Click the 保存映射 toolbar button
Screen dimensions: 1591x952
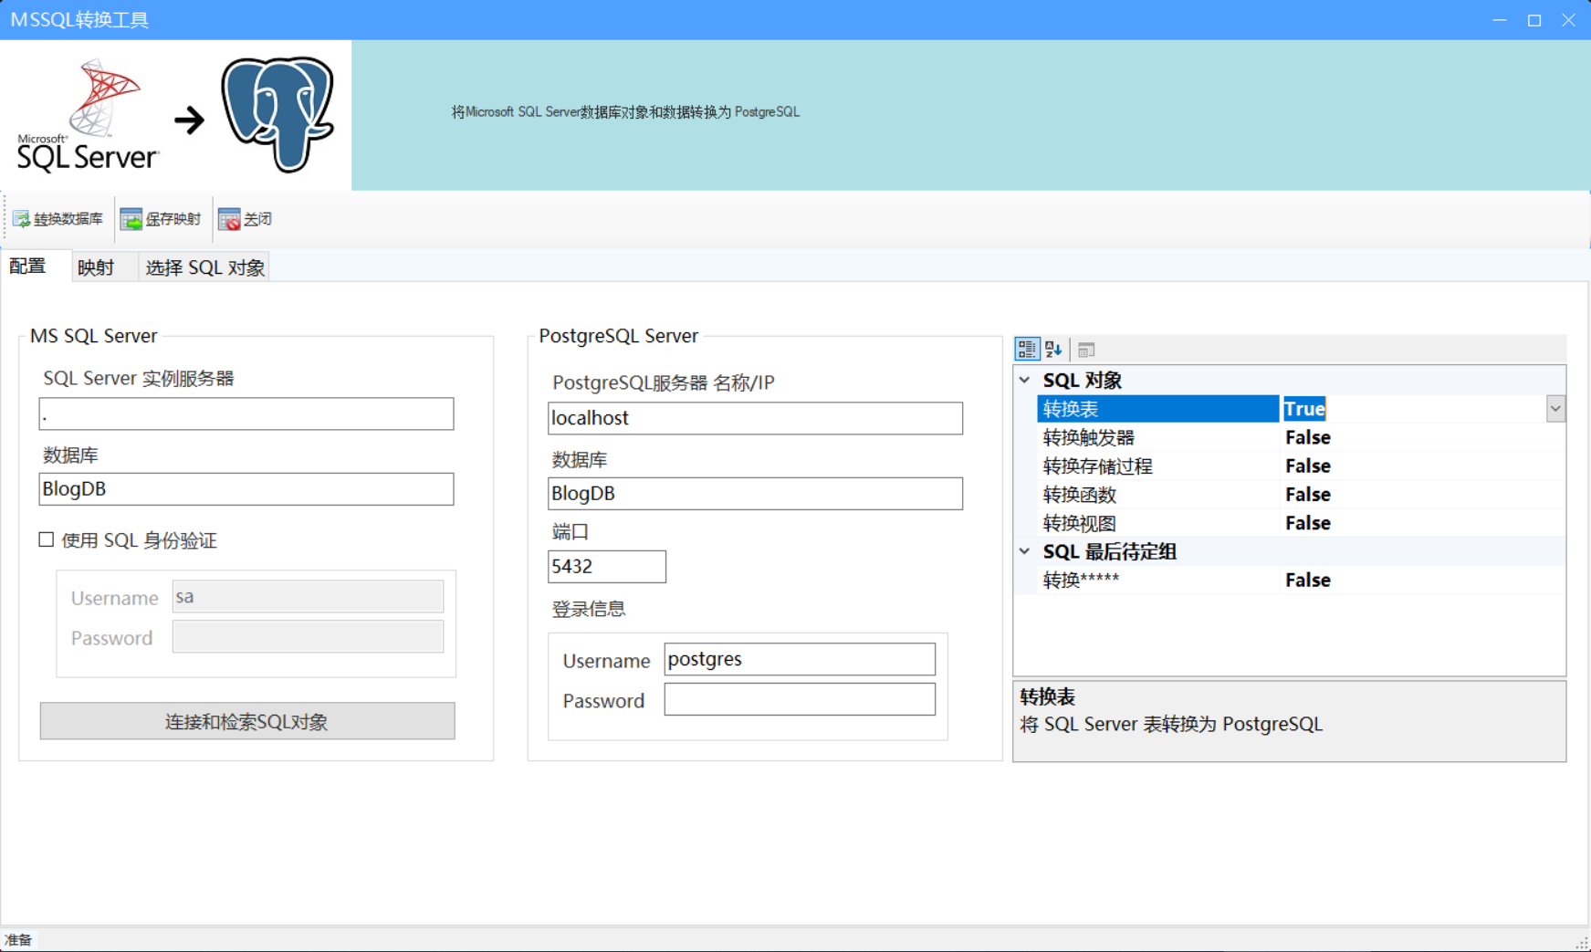161,219
